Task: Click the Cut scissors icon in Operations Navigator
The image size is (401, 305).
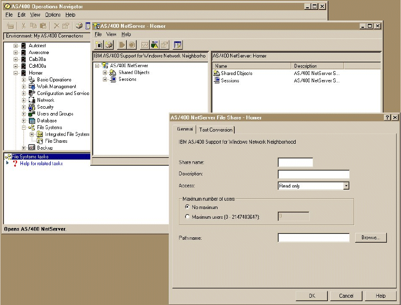Action: tap(23, 26)
